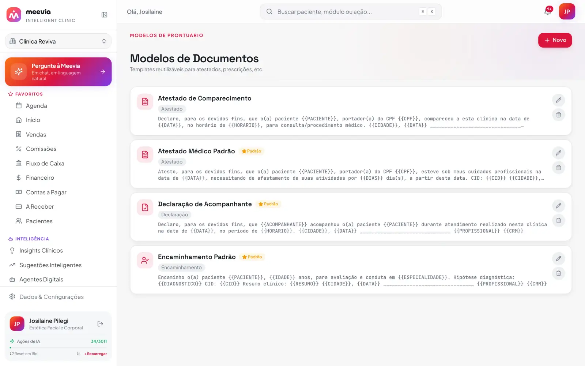Click the Agentes Digitais robot icon
Image resolution: width=585 pixels, height=366 pixels.
pyautogui.click(x=12, y=279)
